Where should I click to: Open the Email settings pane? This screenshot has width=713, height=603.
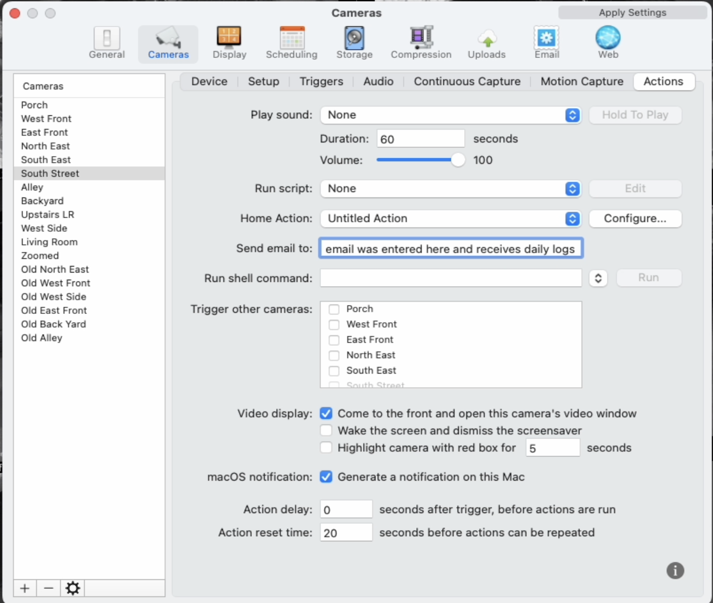pos(547,43)
